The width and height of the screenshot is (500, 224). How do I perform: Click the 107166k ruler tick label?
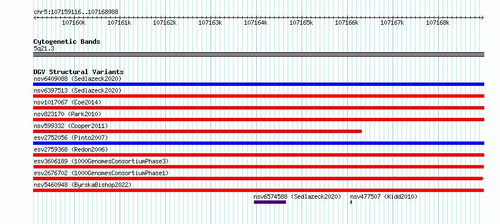(x=347, y=22)
